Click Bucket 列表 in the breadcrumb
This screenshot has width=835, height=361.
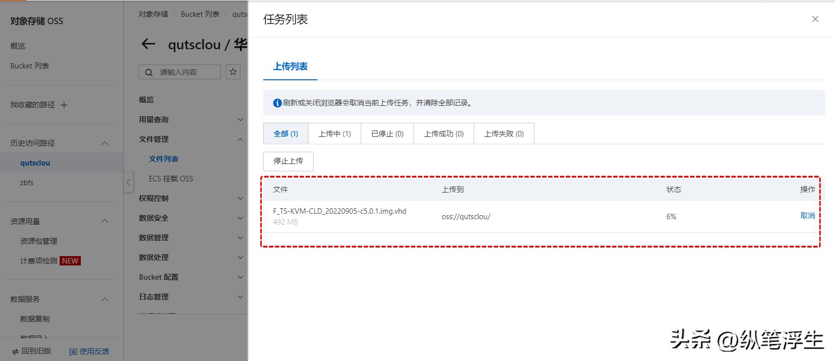point(200,14)
